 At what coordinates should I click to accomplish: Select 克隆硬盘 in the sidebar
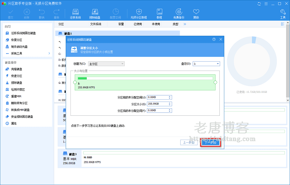pos(17,69)
